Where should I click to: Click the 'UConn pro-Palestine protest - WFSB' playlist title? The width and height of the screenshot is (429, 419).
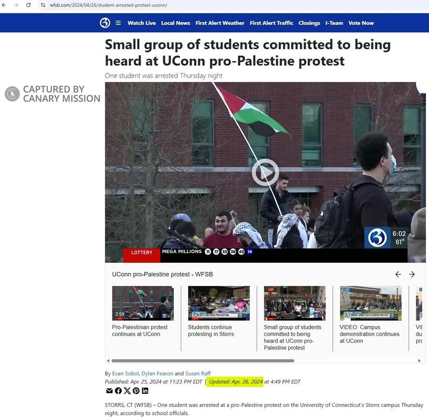point(162,274)
